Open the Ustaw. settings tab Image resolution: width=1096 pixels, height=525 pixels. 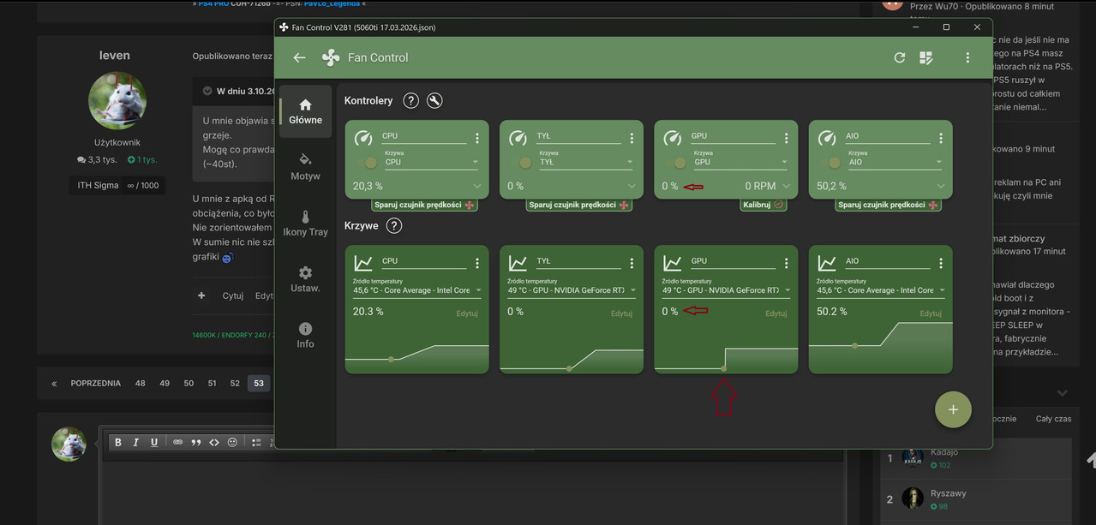coord(306,279)
